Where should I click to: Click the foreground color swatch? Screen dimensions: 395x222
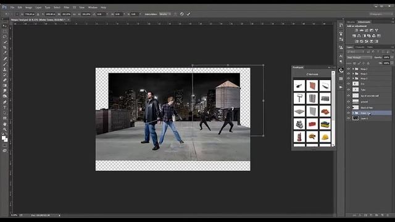pyautogui.click(x=4, y=138)
